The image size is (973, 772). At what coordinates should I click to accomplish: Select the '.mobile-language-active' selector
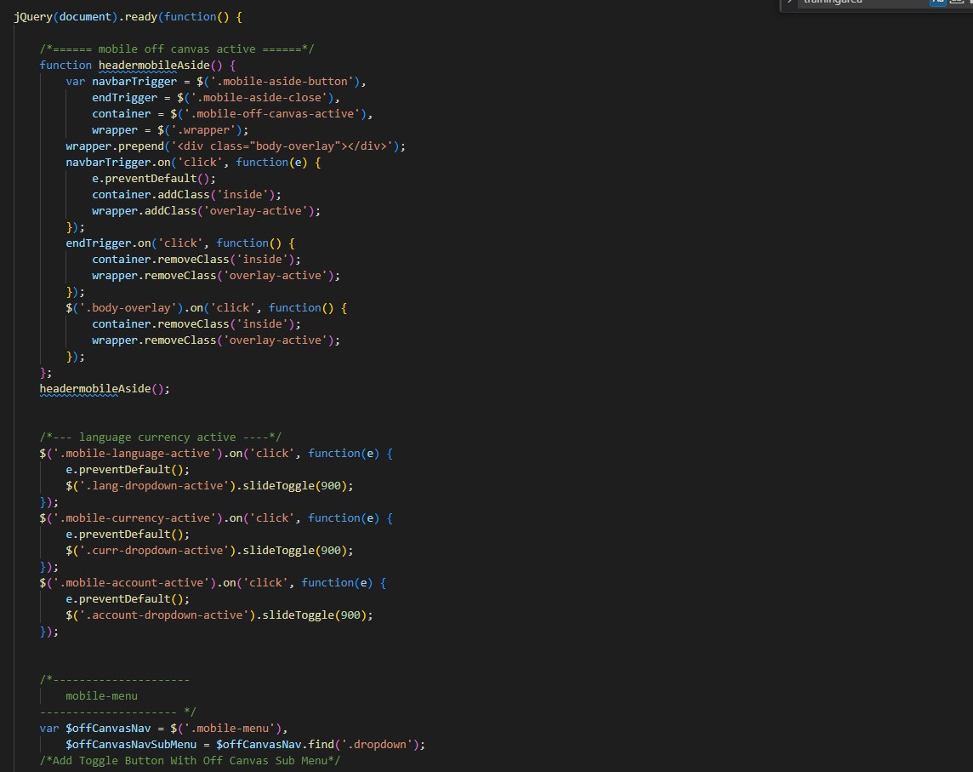coord(134,454)
